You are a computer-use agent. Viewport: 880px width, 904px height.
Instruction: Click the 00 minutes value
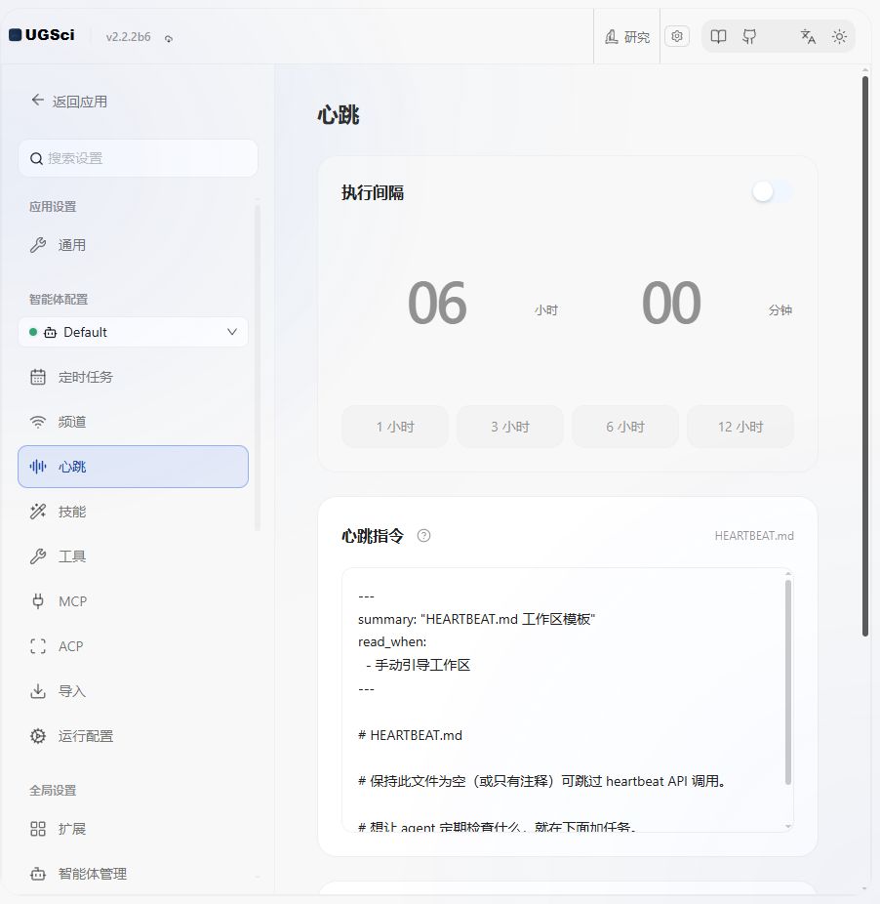click(671, 304)
